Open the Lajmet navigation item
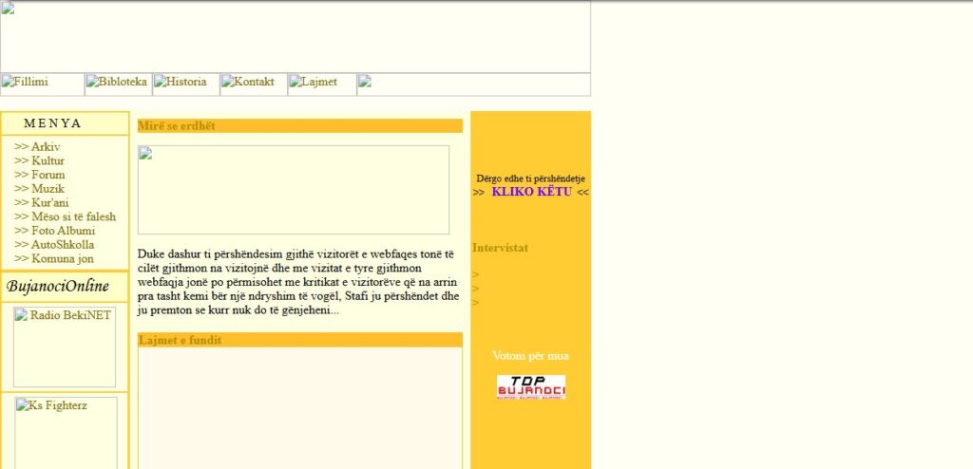 point(321,83)
